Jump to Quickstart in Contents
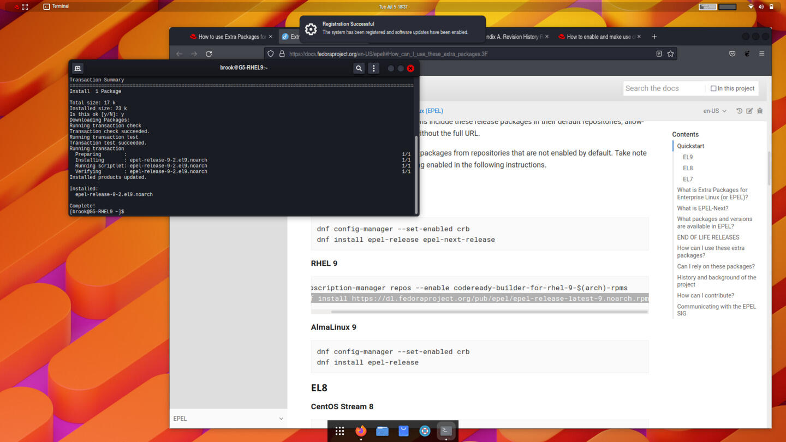Screen dimensions: 786x442 tap(690, 146)
